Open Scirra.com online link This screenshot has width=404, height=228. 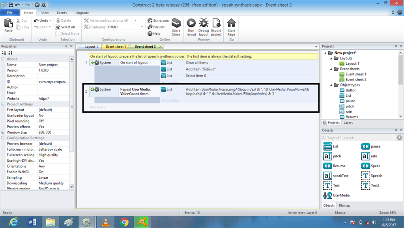(158, 21)
